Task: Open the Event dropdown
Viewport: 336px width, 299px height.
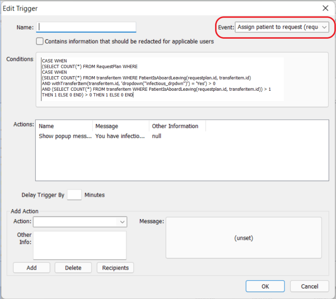Action: tap(282, 27)
